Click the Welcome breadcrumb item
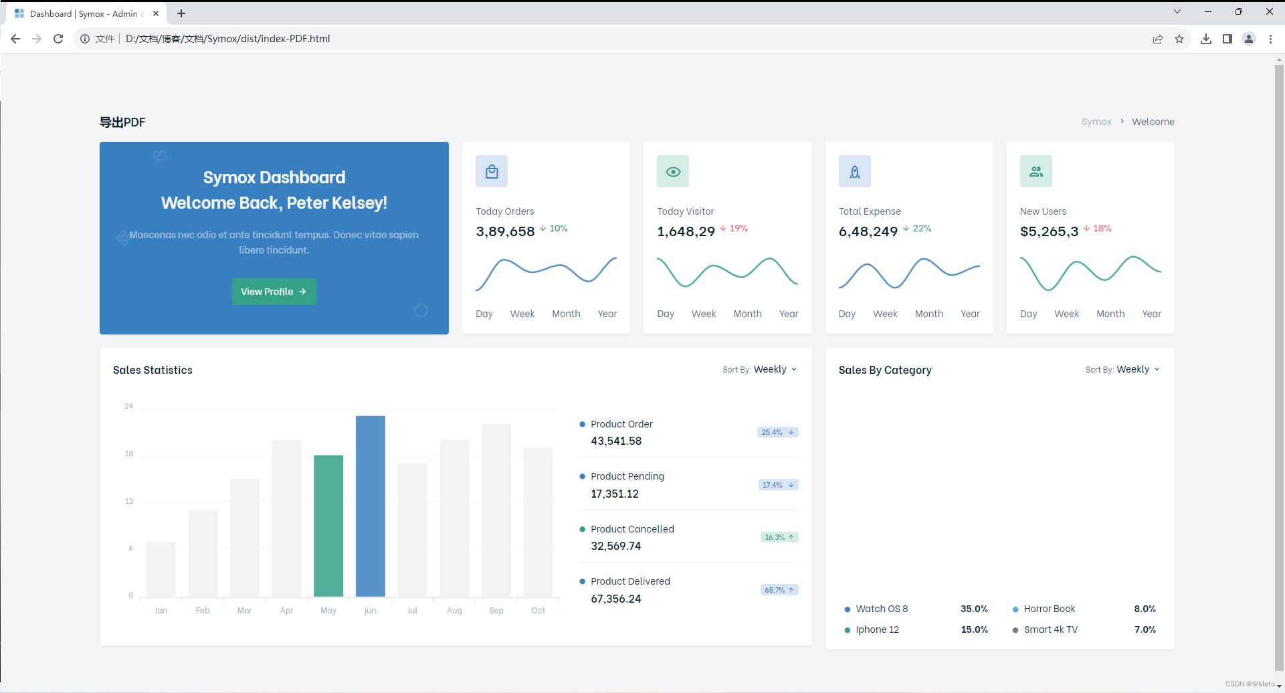 click(1153, 122)
